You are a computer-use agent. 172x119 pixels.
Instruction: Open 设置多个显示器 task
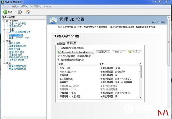tap(17, 60)
